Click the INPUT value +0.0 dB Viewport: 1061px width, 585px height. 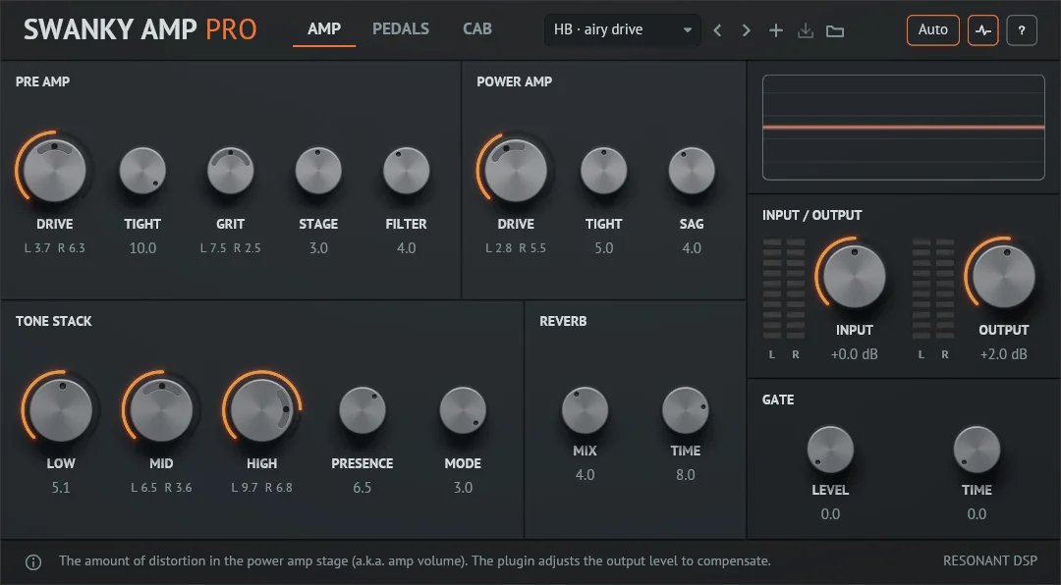(854, 354)
